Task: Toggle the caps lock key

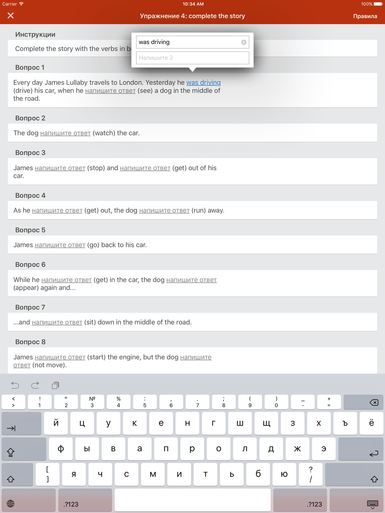Action: (x=24, y=449)
